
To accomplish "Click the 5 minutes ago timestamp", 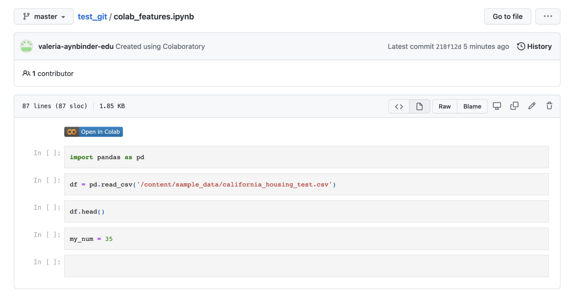I will point(486,46).
